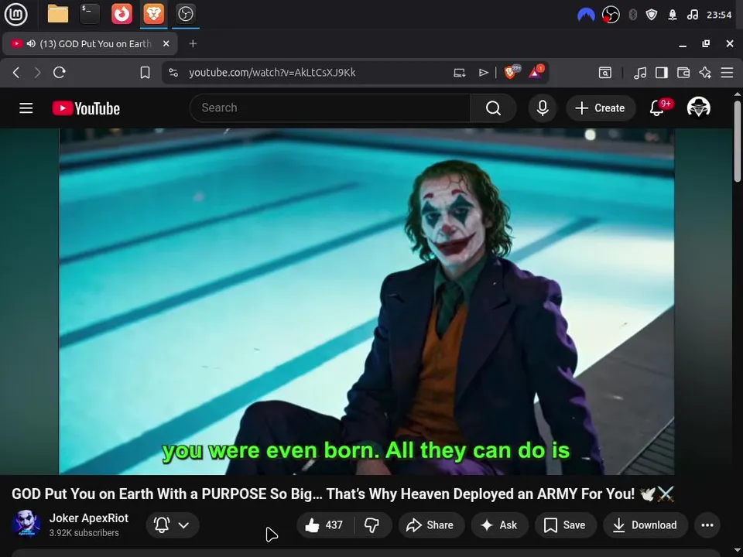Image resolution: width=743 pixels, height=557 pixels.
Task: Click the Brave playlist send icon
Action: click(483, 73)
